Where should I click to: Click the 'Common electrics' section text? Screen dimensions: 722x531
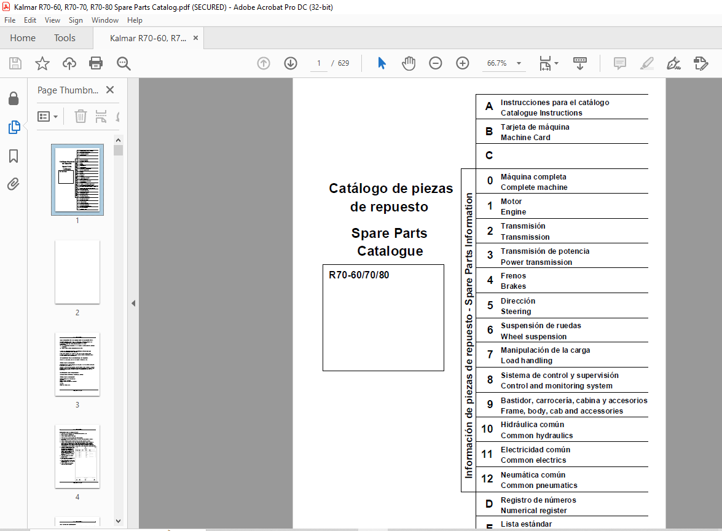click(533, 460)
